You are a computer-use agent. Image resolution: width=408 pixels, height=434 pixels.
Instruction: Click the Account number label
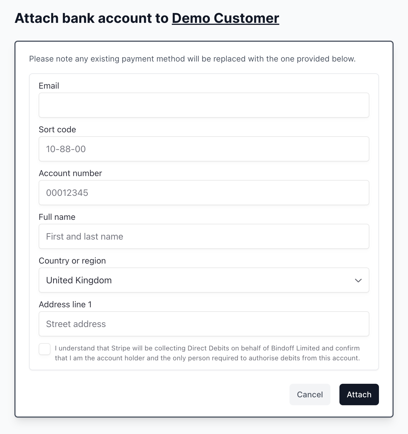coord(70,173)
